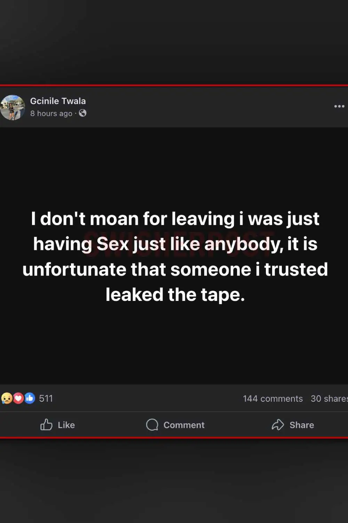Image resolution: width=348 pixels, height=523 pixels.
Task: Open the three-dot post options menu
Action: [339, 106]
